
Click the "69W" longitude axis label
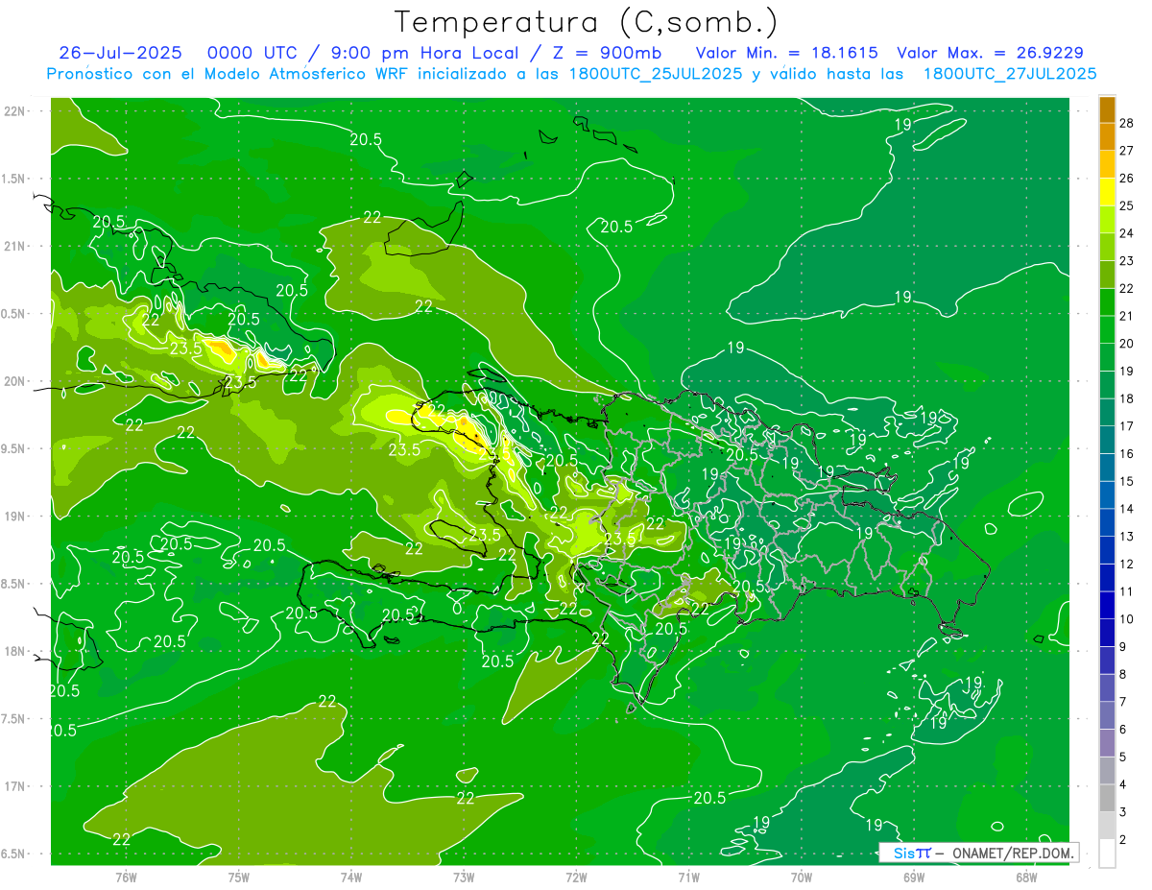[914, 878]
